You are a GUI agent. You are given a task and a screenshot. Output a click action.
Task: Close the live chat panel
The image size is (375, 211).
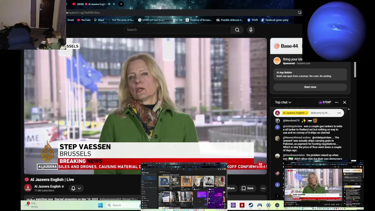pos(345,102)
